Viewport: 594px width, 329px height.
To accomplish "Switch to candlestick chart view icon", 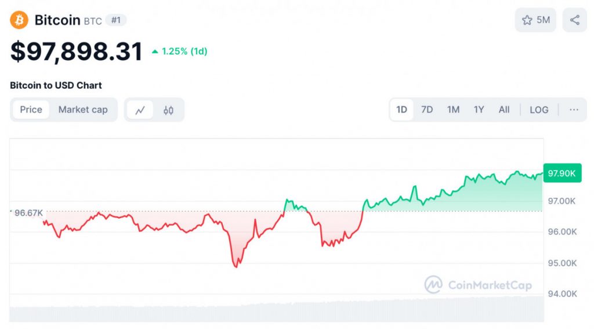I will [168, 110].
